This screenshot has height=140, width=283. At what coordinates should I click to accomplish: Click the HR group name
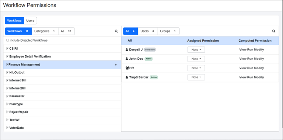[132, 68]
